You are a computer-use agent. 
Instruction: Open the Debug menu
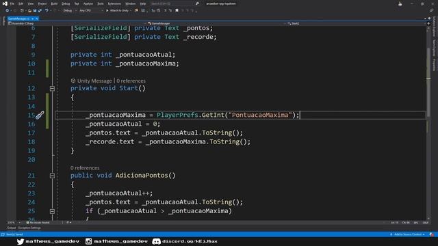[x=66, y=3]
